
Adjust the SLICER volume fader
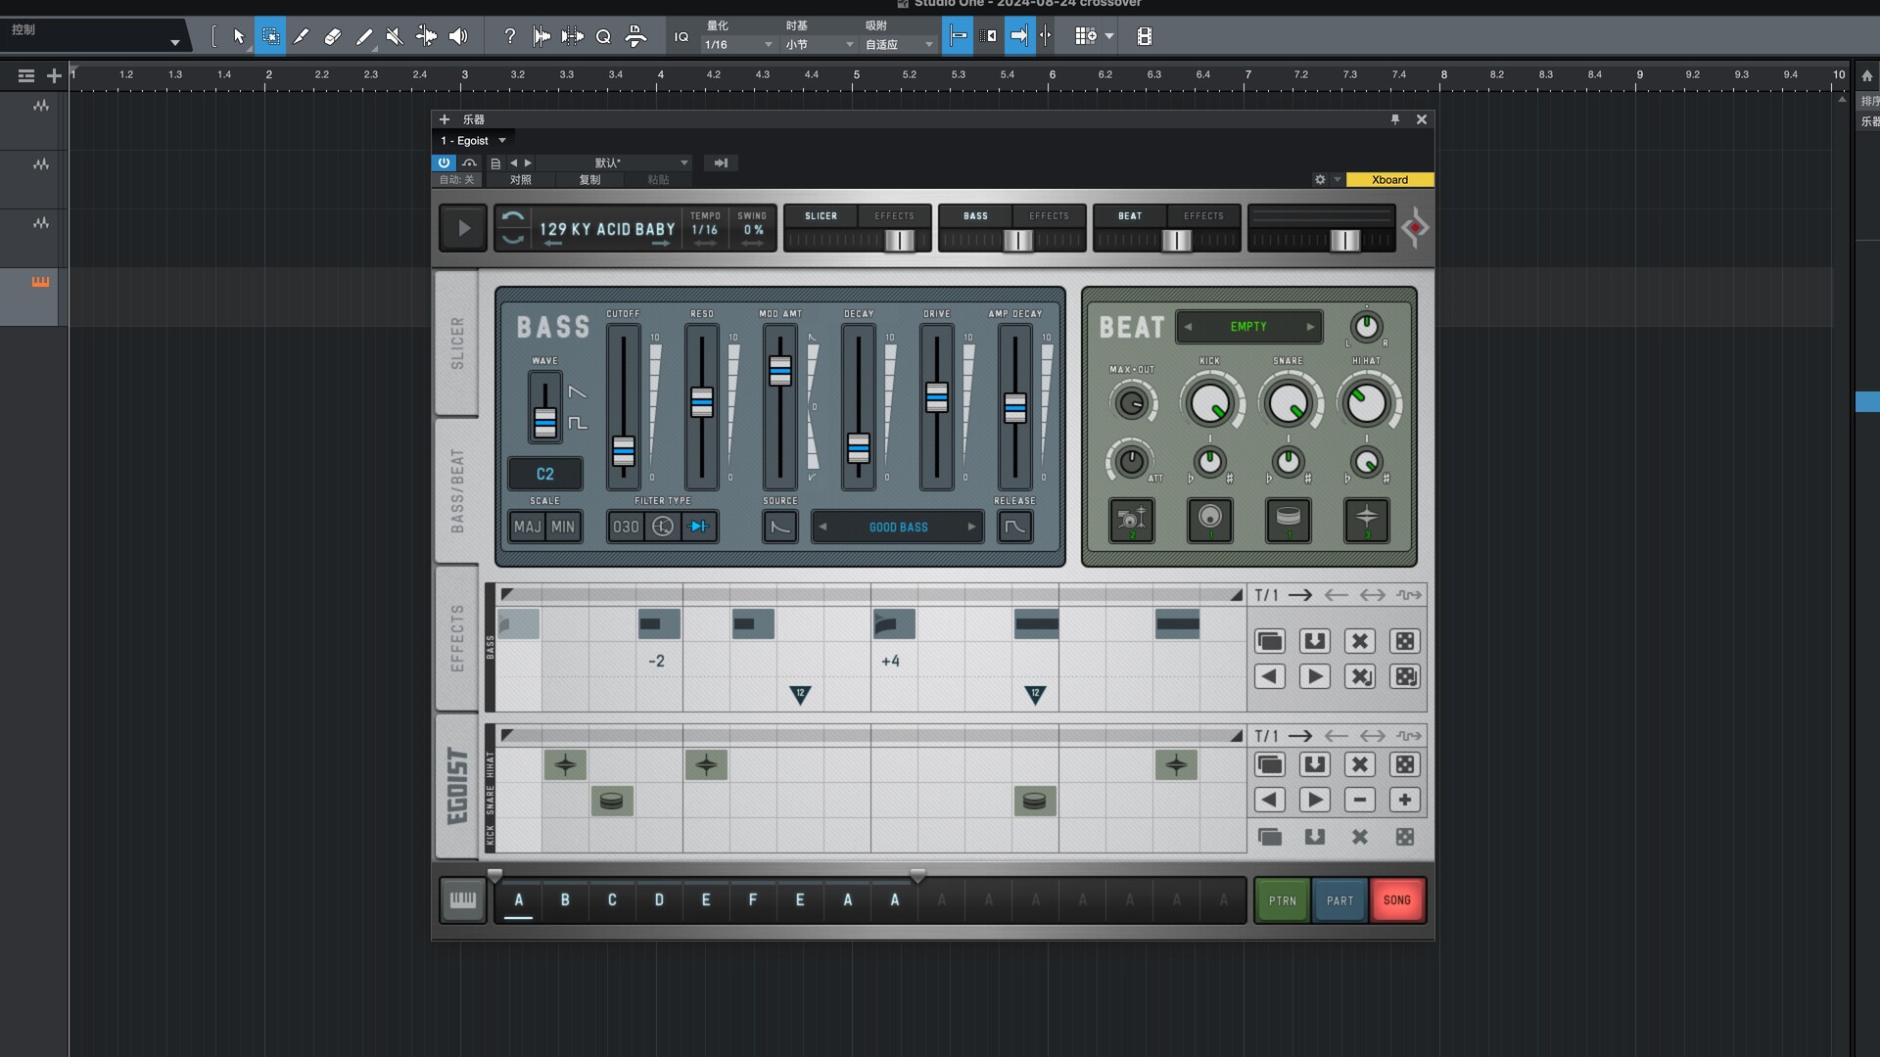point(899,240)
